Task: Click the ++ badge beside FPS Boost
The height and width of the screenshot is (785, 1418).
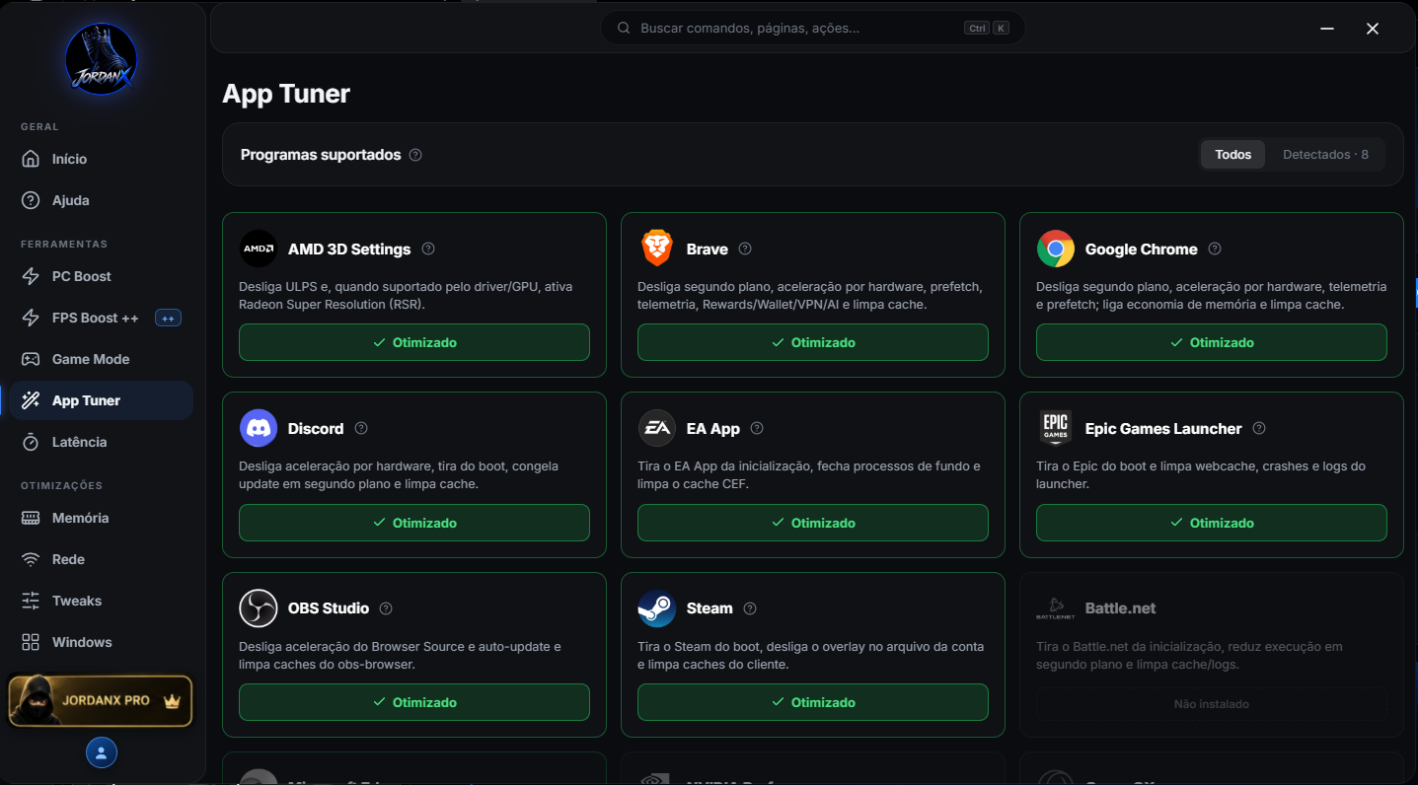Action: [168, 319]
